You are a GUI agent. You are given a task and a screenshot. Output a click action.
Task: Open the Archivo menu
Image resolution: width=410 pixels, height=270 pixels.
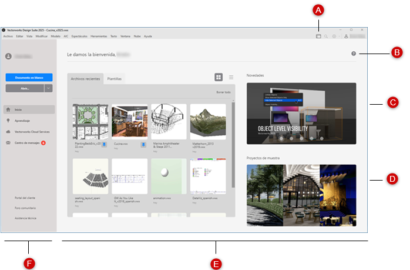[x=8, y=36]
